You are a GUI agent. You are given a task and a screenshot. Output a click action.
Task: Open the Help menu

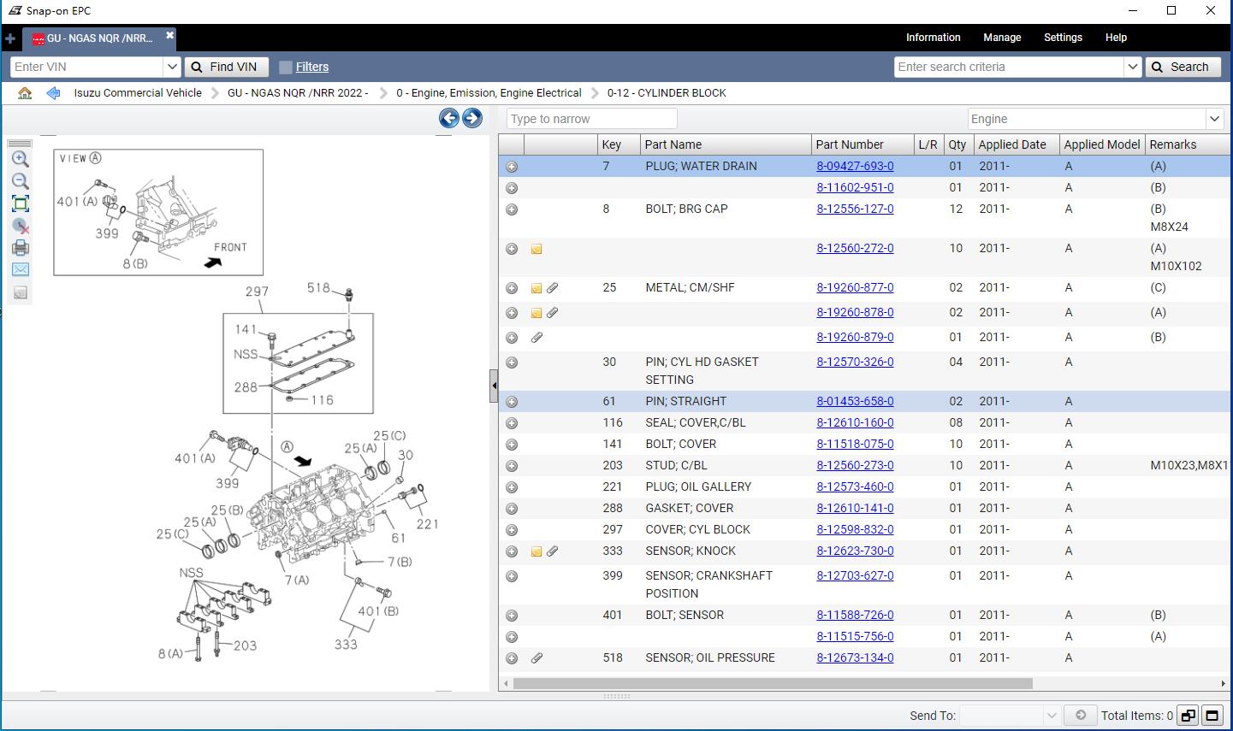tap(1116, 38)
